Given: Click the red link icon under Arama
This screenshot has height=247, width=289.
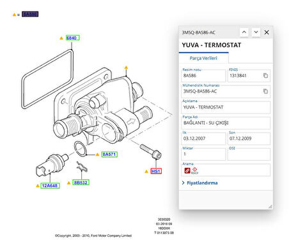Looking at the screenshot, I should click(187, 170).
